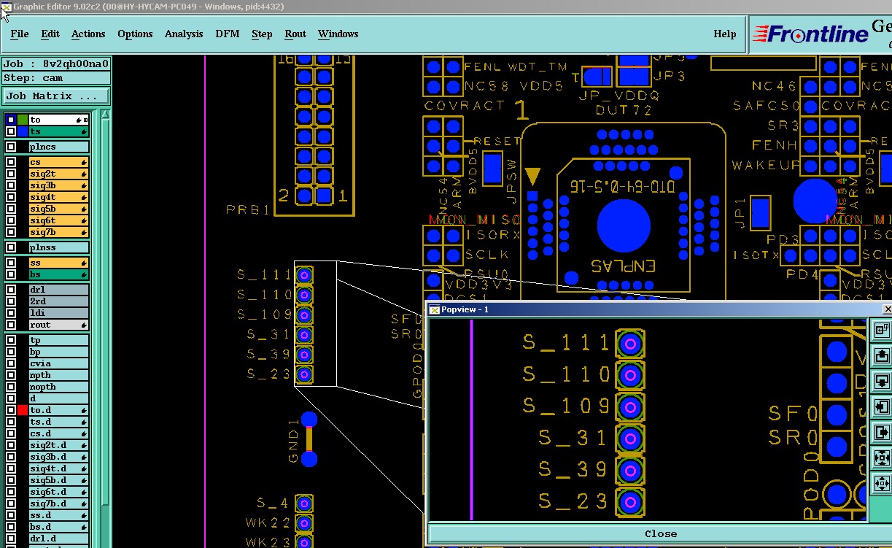Click the hand icon on layer ts
The height and width of the screenshot is (548, 892).
[x=85, y=131]
